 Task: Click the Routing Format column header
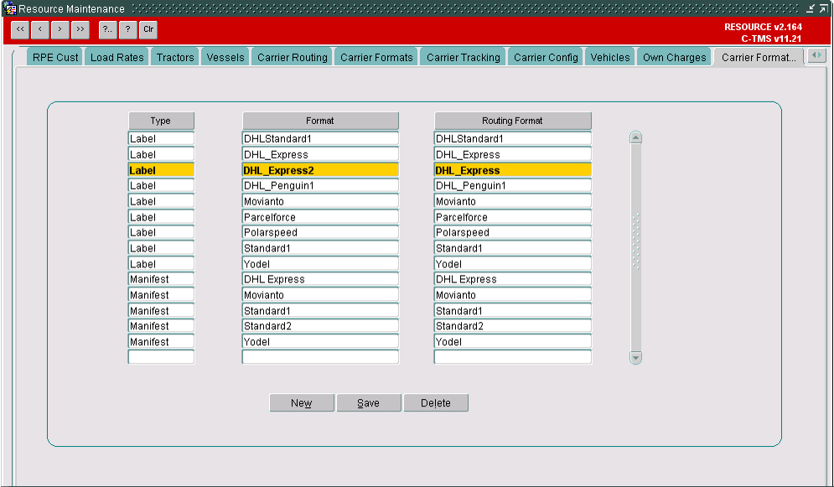[x=513, y=121]
